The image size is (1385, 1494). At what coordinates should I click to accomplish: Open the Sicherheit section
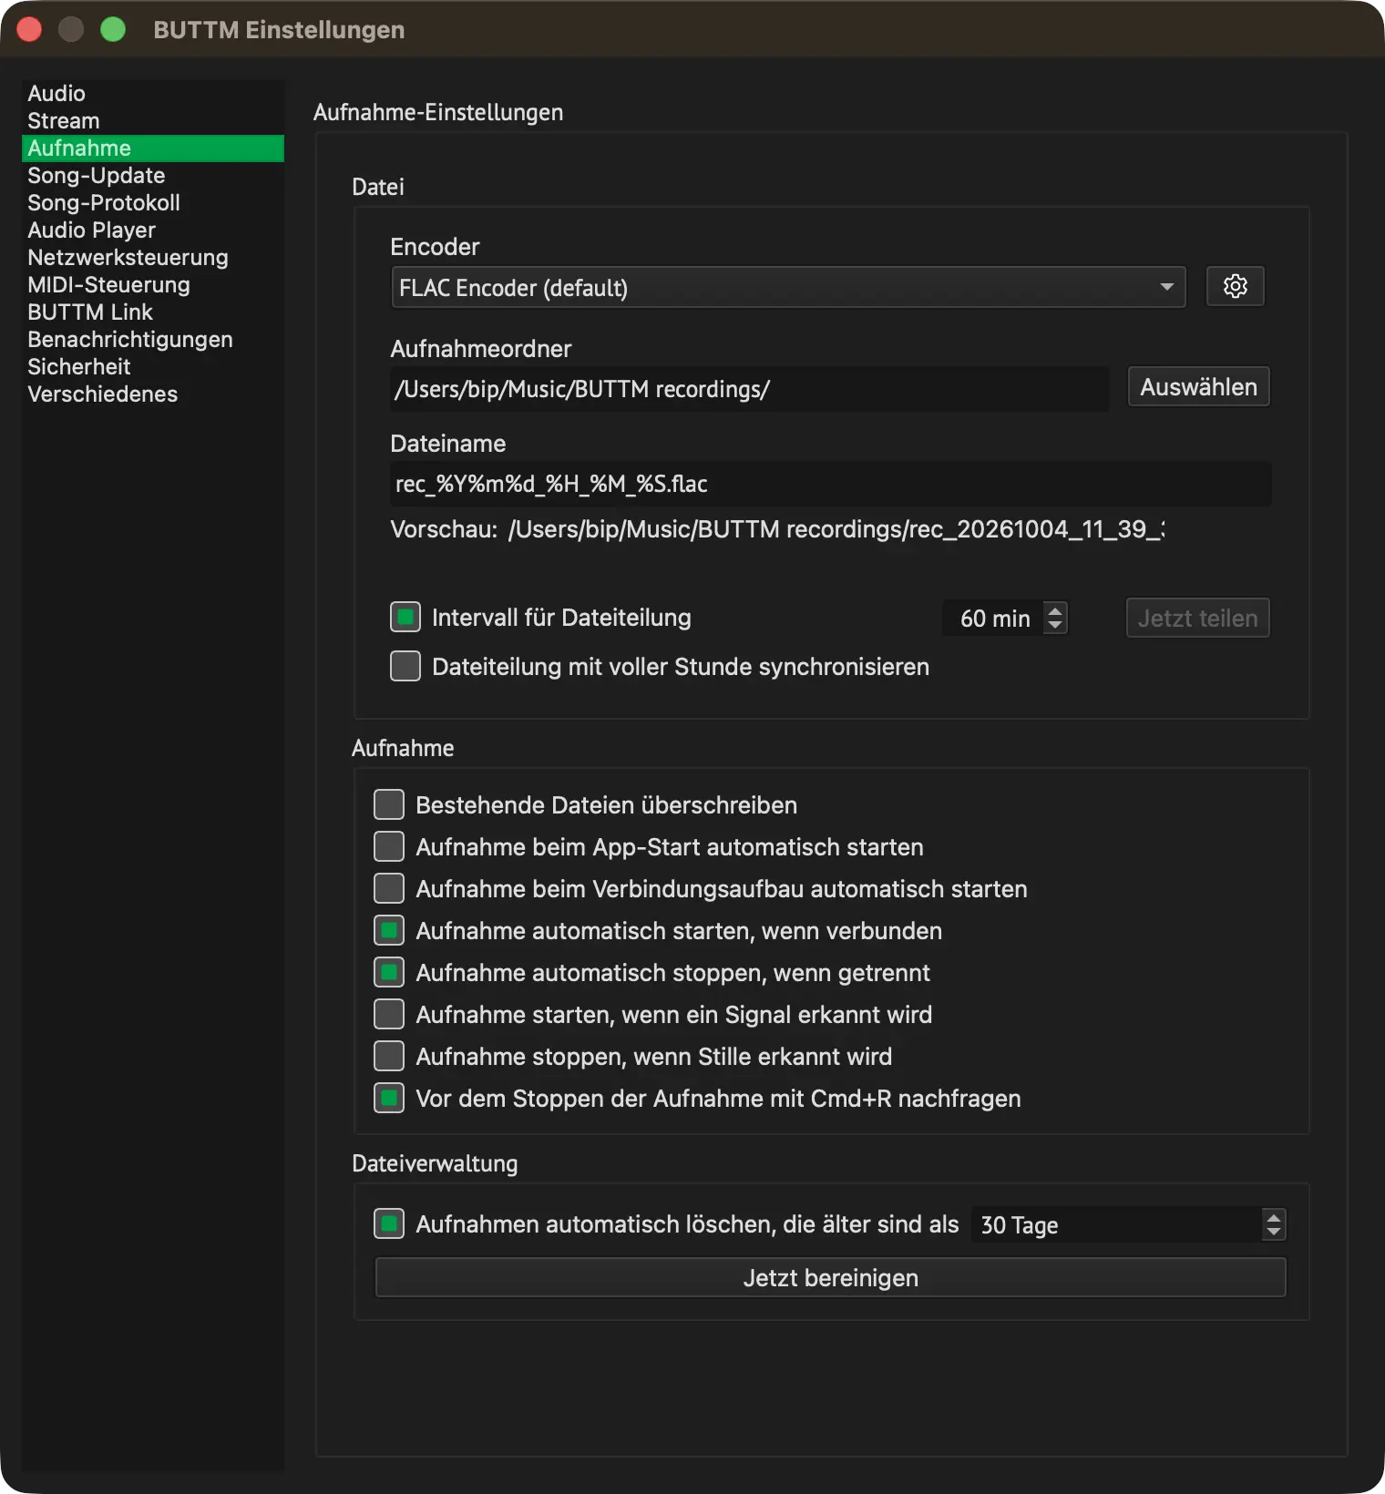coord(153,366)
